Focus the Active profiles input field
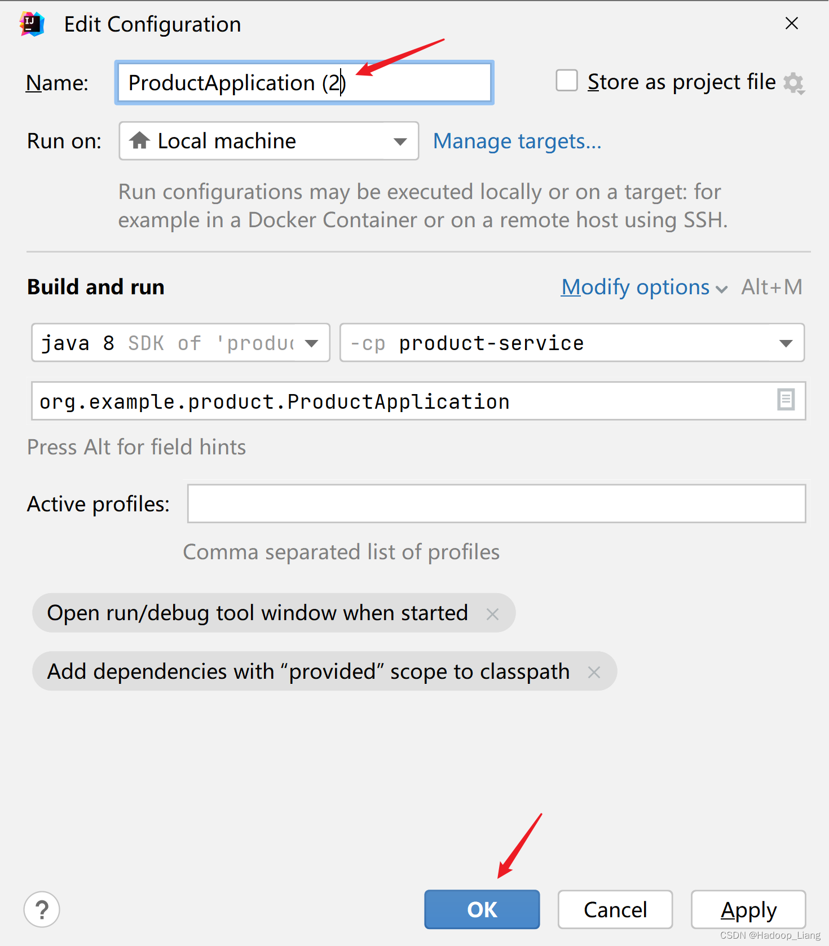 coord(496,503)
